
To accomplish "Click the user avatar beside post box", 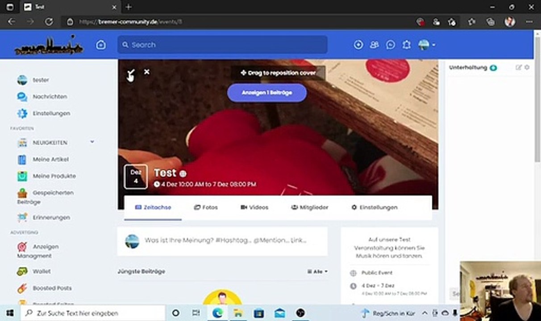I will coord(132,241).
